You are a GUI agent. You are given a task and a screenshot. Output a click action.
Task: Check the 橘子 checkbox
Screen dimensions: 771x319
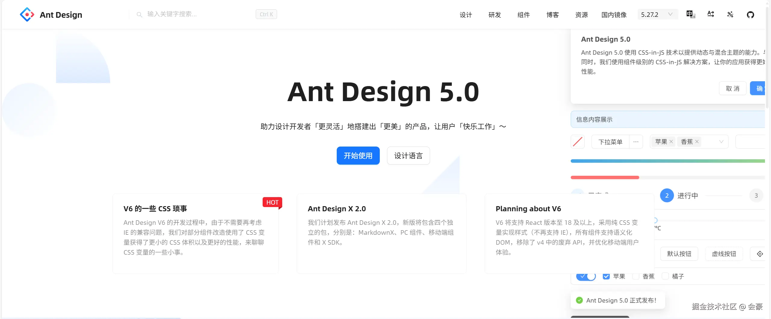coord(665,276)
